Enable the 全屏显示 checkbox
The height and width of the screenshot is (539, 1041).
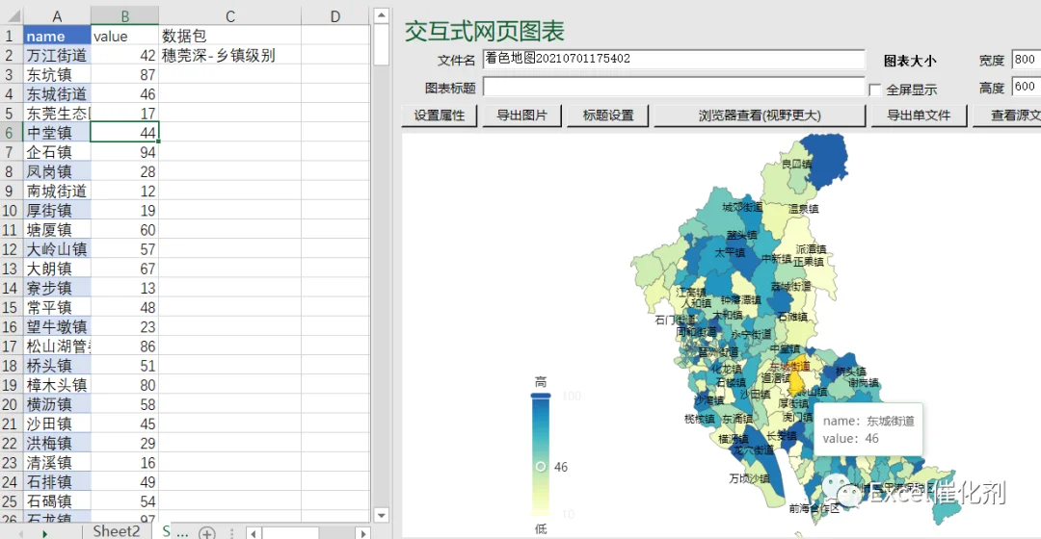pos(875,90)
